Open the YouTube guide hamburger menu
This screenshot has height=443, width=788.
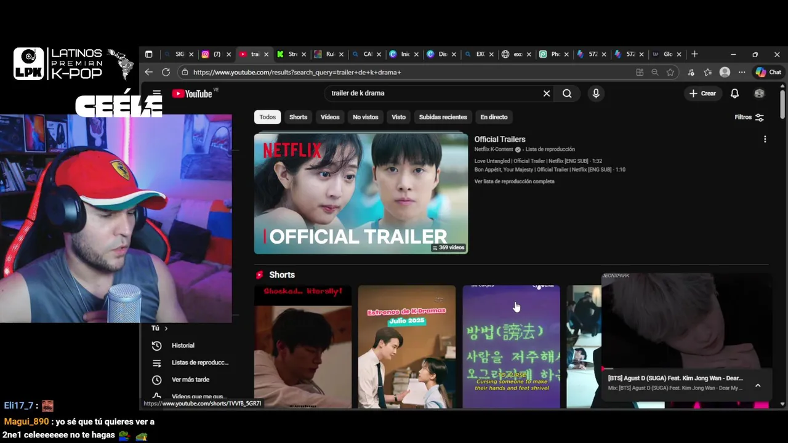pyautogui.click(x=157, y=94)
